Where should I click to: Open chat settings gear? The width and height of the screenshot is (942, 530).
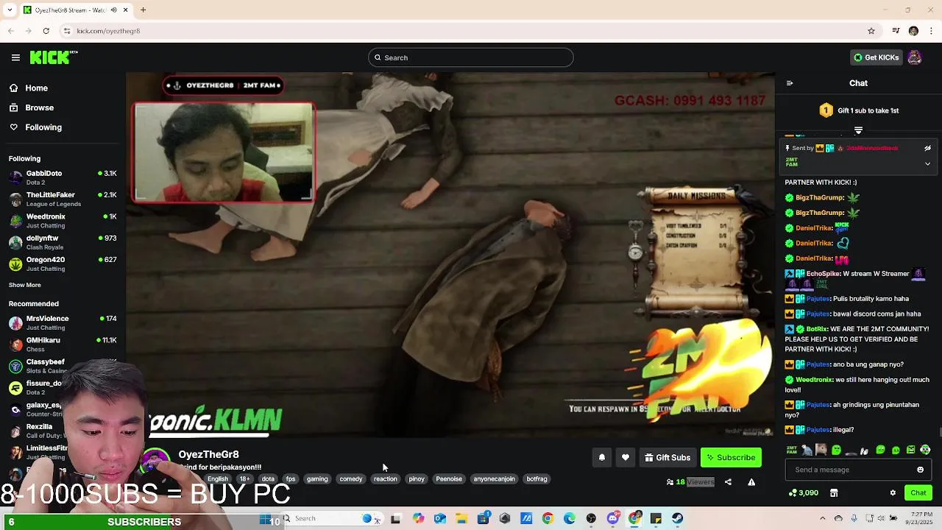(x=893, y=493)
